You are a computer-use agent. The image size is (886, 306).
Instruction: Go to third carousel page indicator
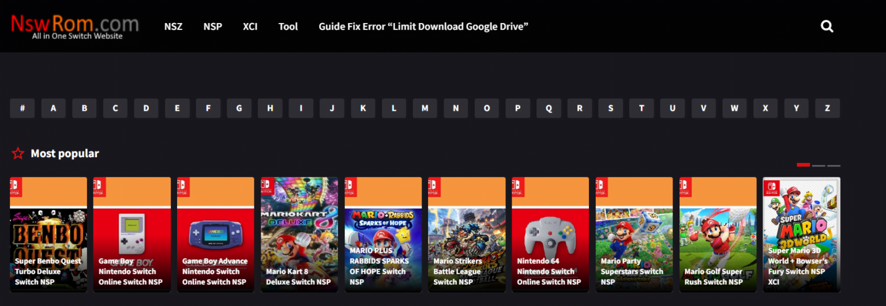coord(834,166)
